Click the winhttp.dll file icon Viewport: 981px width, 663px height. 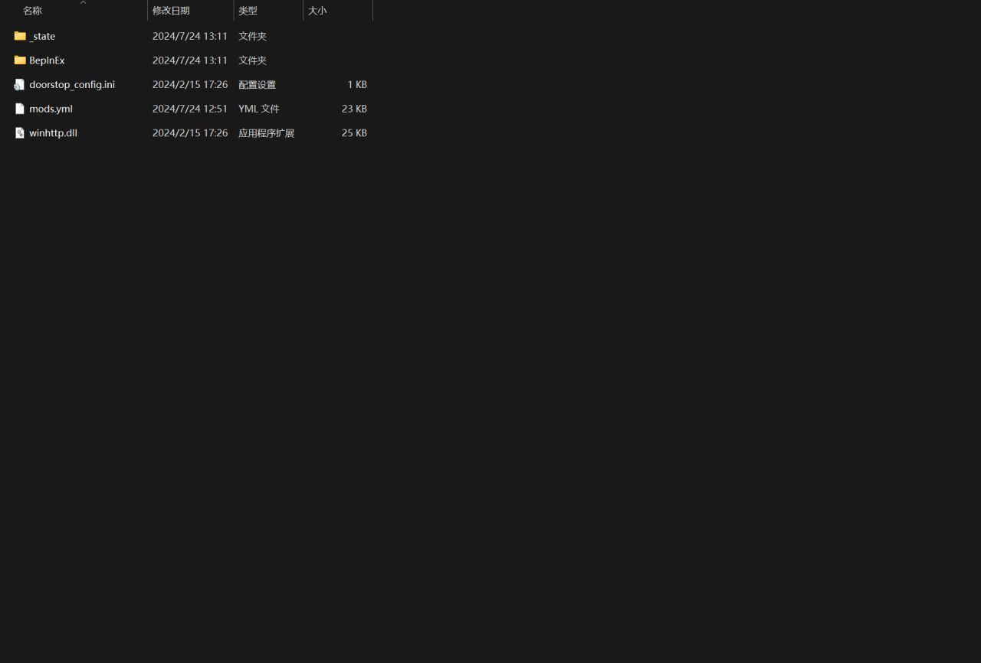[x=20, y=133]
